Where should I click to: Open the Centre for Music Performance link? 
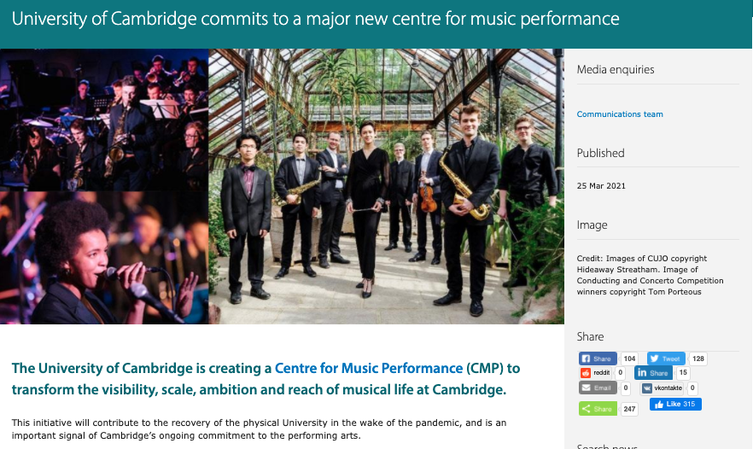point(368,368)
